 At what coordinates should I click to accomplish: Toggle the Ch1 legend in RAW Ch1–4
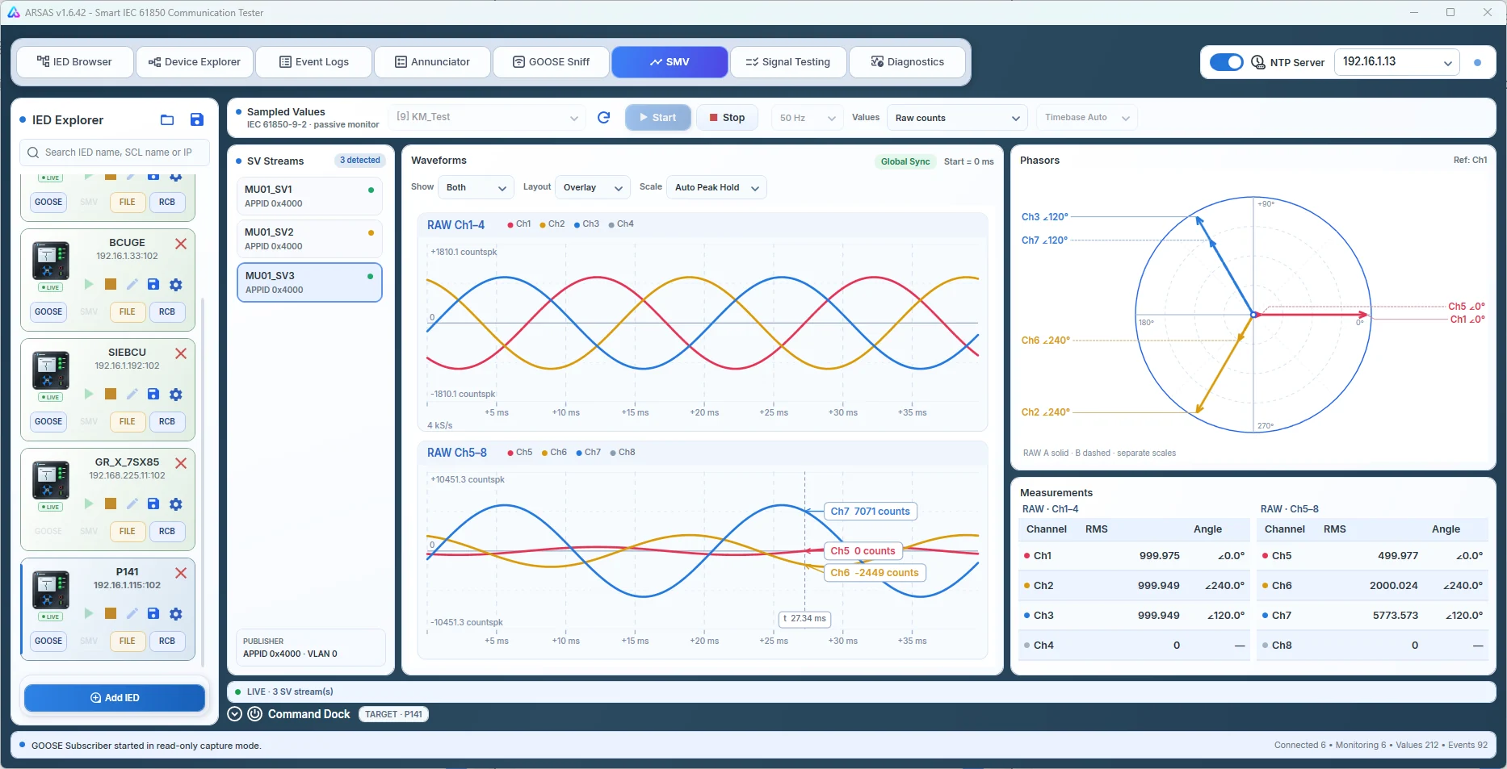pos(518,224)
